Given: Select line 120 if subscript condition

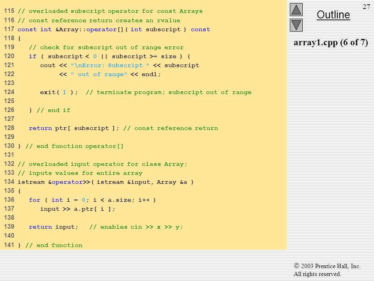Looking at the screenshot, I should coord(109,56).
